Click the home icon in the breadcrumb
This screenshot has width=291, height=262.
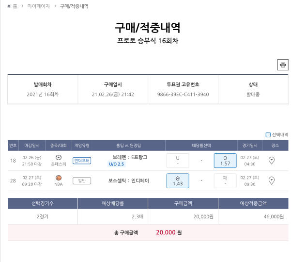(x=9, y=6)
